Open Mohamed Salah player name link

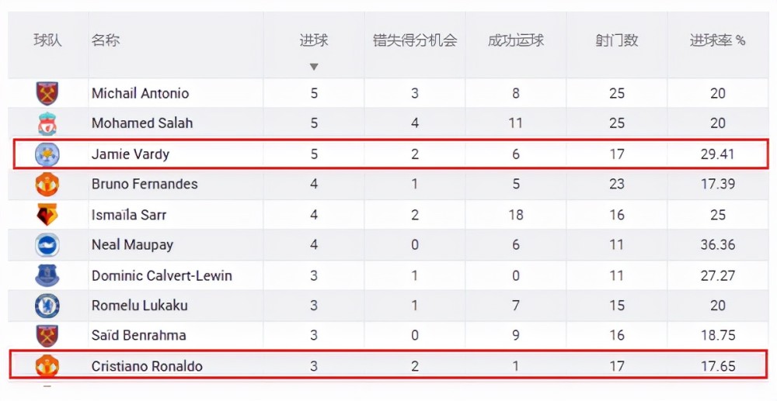(x=141, y=123)
